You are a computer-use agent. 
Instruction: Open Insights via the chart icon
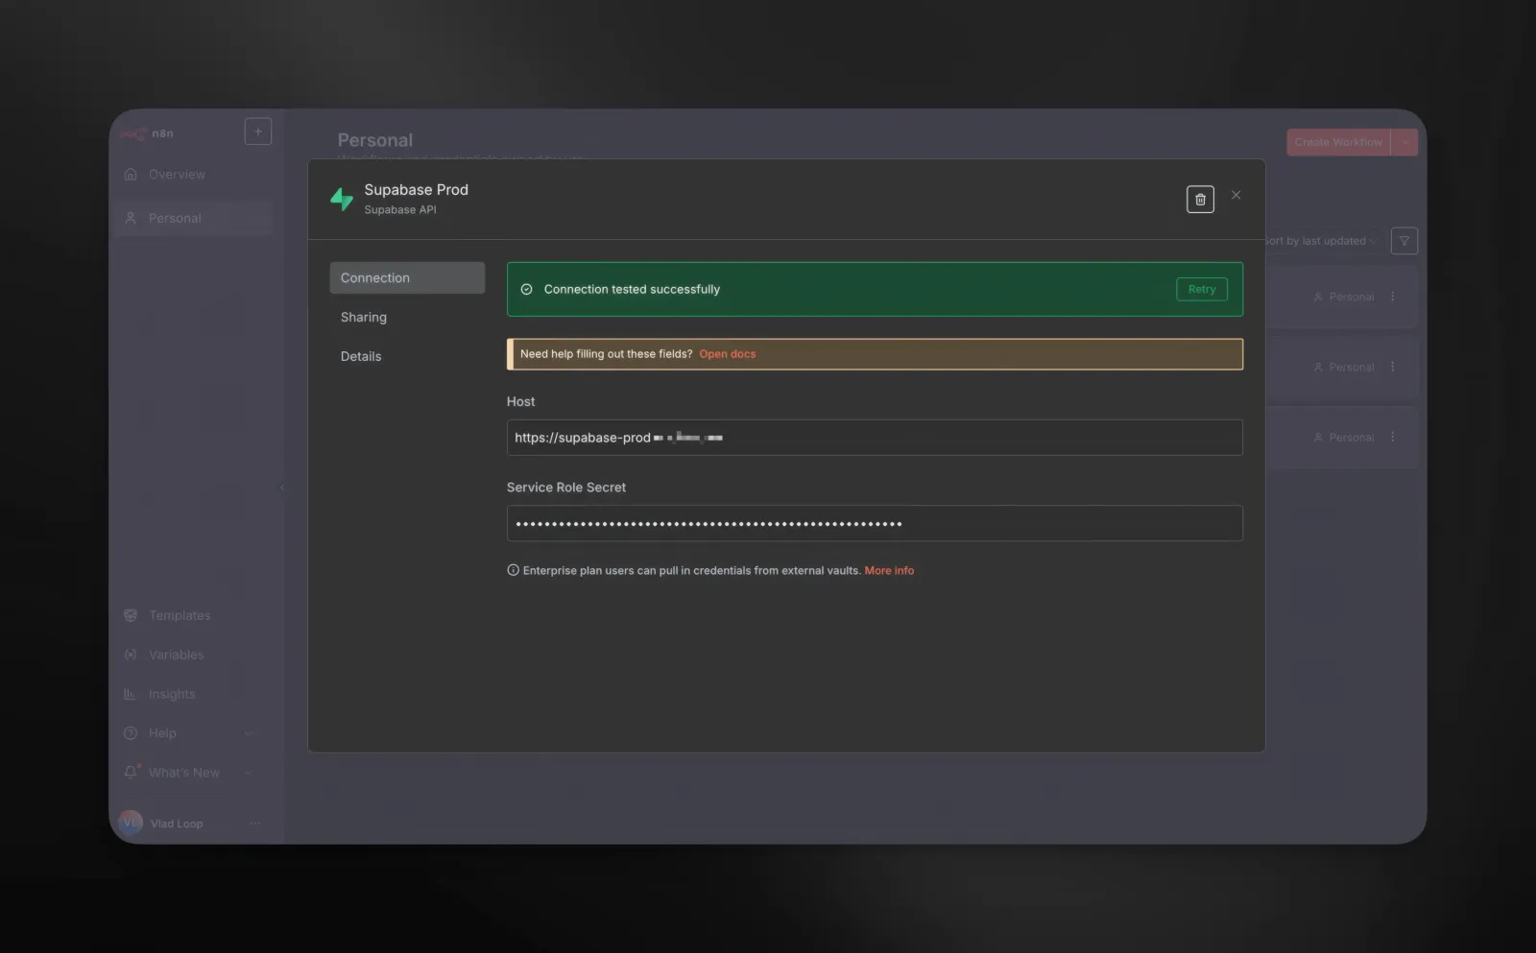point(131,693)
